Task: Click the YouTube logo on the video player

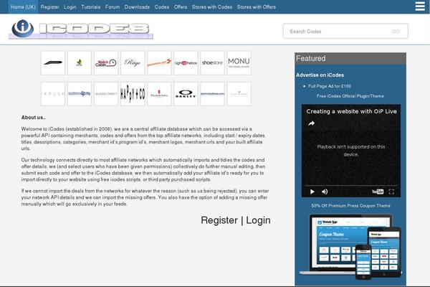Action: tap(378, 192)
